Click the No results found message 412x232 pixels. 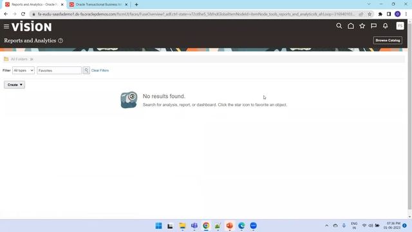pyautogui.click(x=164, y=96)
